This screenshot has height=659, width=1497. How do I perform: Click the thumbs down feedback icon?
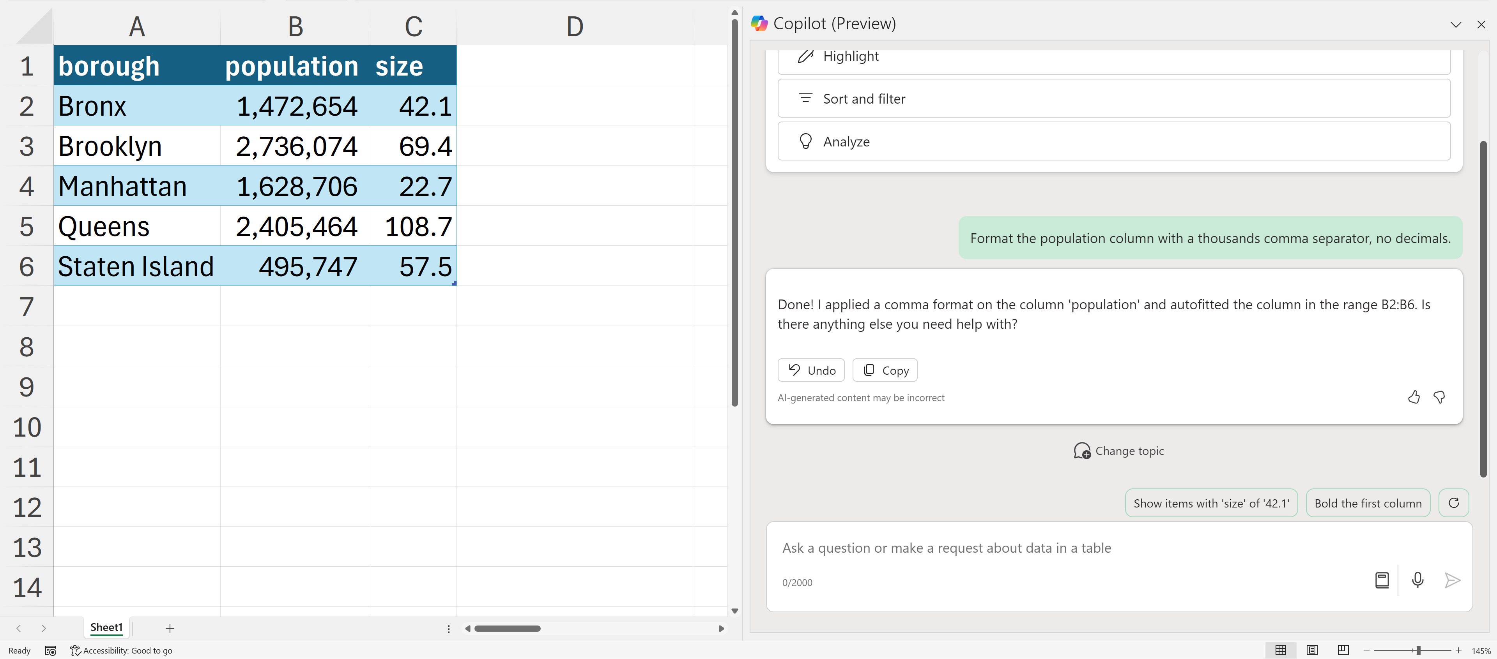pyautogui.click(x=1439, y=397)
